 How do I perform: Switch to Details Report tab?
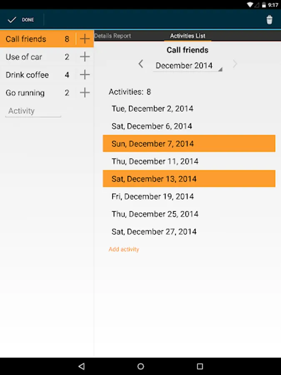coord(113,36)
